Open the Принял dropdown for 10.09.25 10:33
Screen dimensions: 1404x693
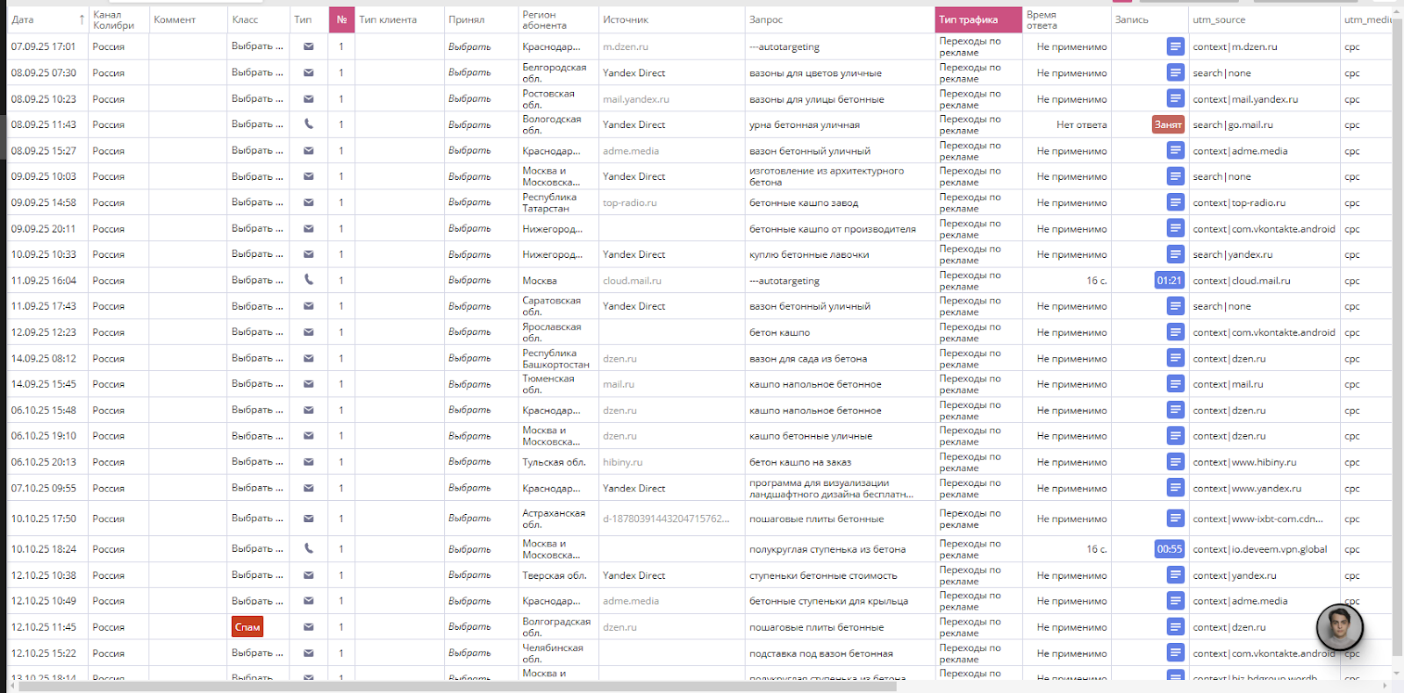pos(469,254)
